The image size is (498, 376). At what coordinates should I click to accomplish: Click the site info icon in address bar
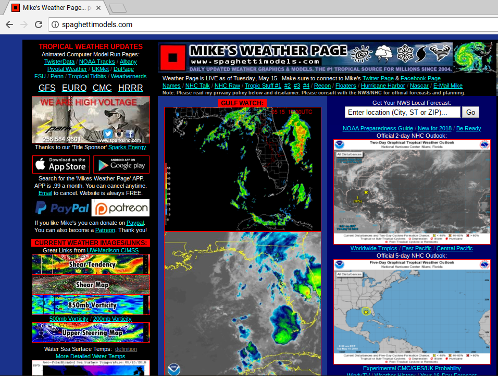click(55, 25)
